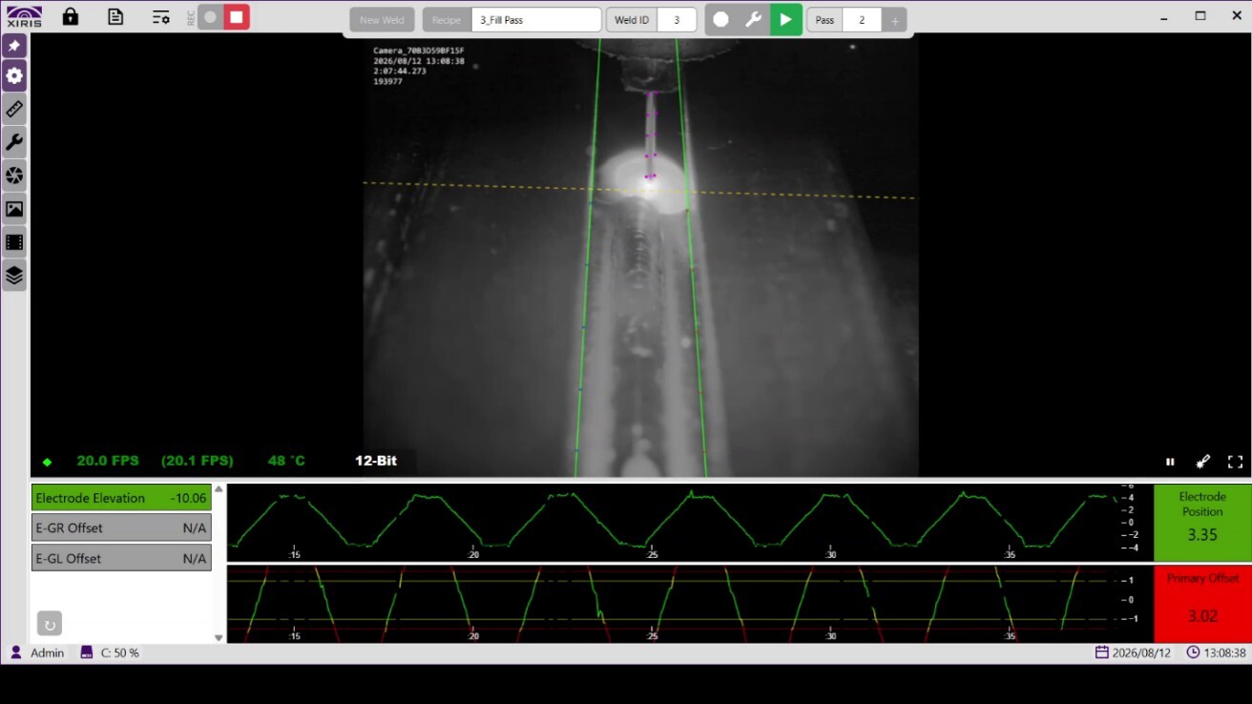Click the camera name overlay text Camera_70B3D59BF15F
This screenshot has width=1252, height=704.
coord(419,51)
